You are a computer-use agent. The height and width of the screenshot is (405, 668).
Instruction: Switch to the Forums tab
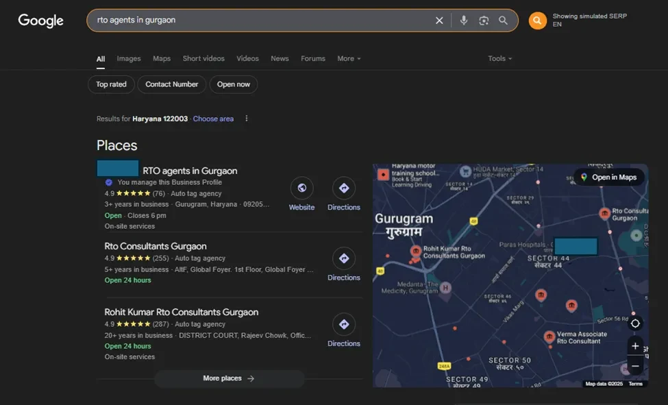coord(312,58)
